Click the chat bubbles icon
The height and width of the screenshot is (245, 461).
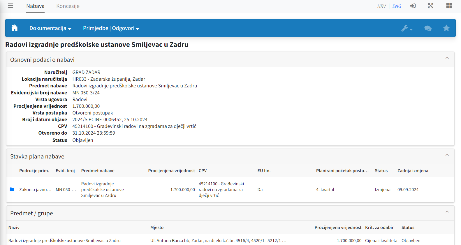coord(428,28)
